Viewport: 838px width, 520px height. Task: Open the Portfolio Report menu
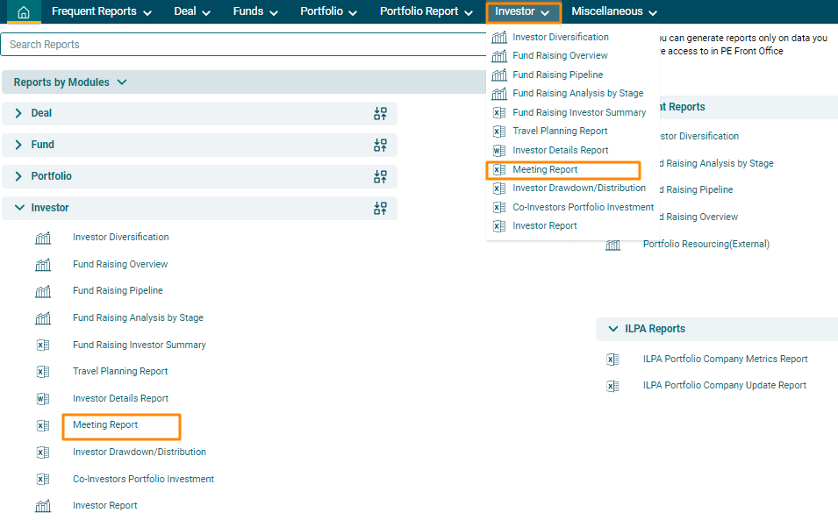pyautogui.click(x=426, y=12)
